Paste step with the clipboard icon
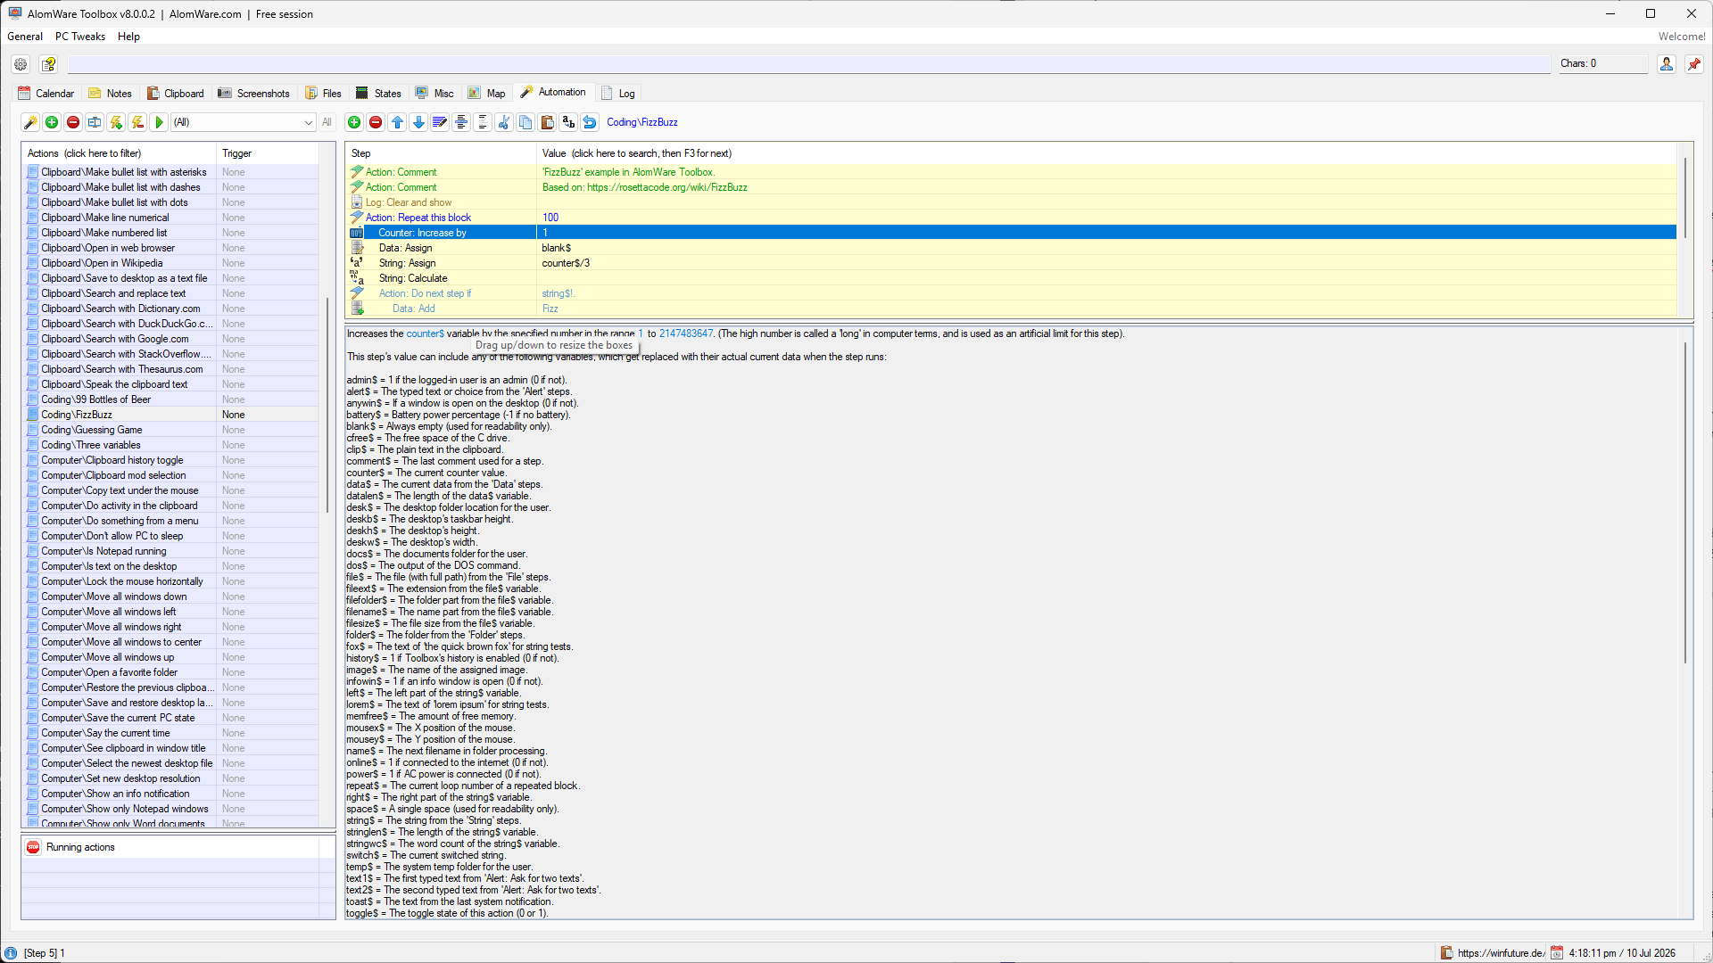The height and width of the screenshot is (963, 1713). [547, 122]
